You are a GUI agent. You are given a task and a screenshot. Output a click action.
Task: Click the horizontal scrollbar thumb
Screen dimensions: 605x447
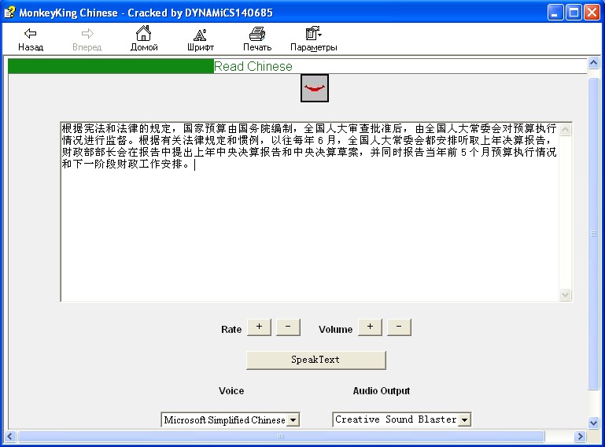tap(281, 437)
